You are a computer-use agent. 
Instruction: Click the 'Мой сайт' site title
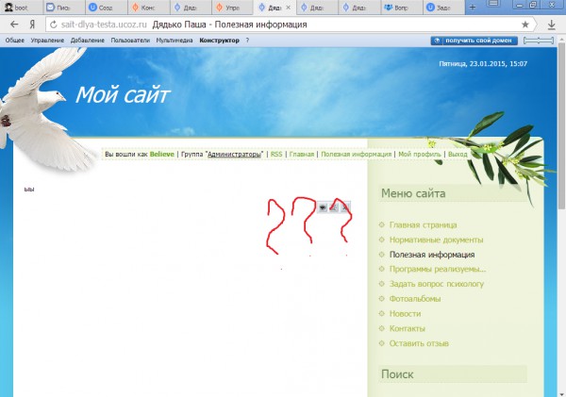pyautogui.click(x=123, y=95)
